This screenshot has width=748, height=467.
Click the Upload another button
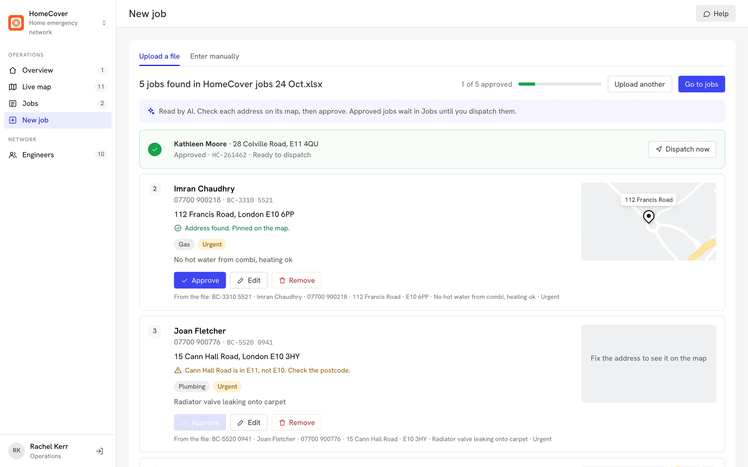coord(640,84)
